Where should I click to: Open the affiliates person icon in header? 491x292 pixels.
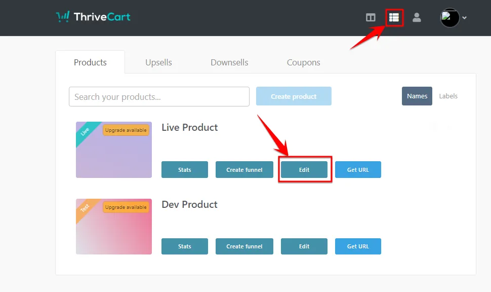tap(417, 17)
